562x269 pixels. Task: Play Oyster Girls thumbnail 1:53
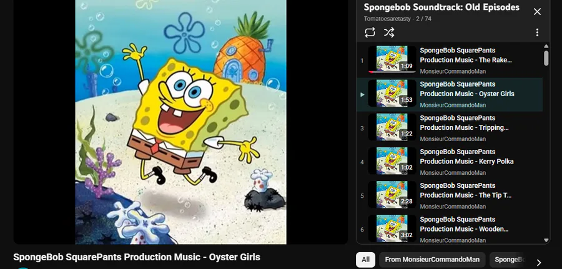click(x=393, y=94)
